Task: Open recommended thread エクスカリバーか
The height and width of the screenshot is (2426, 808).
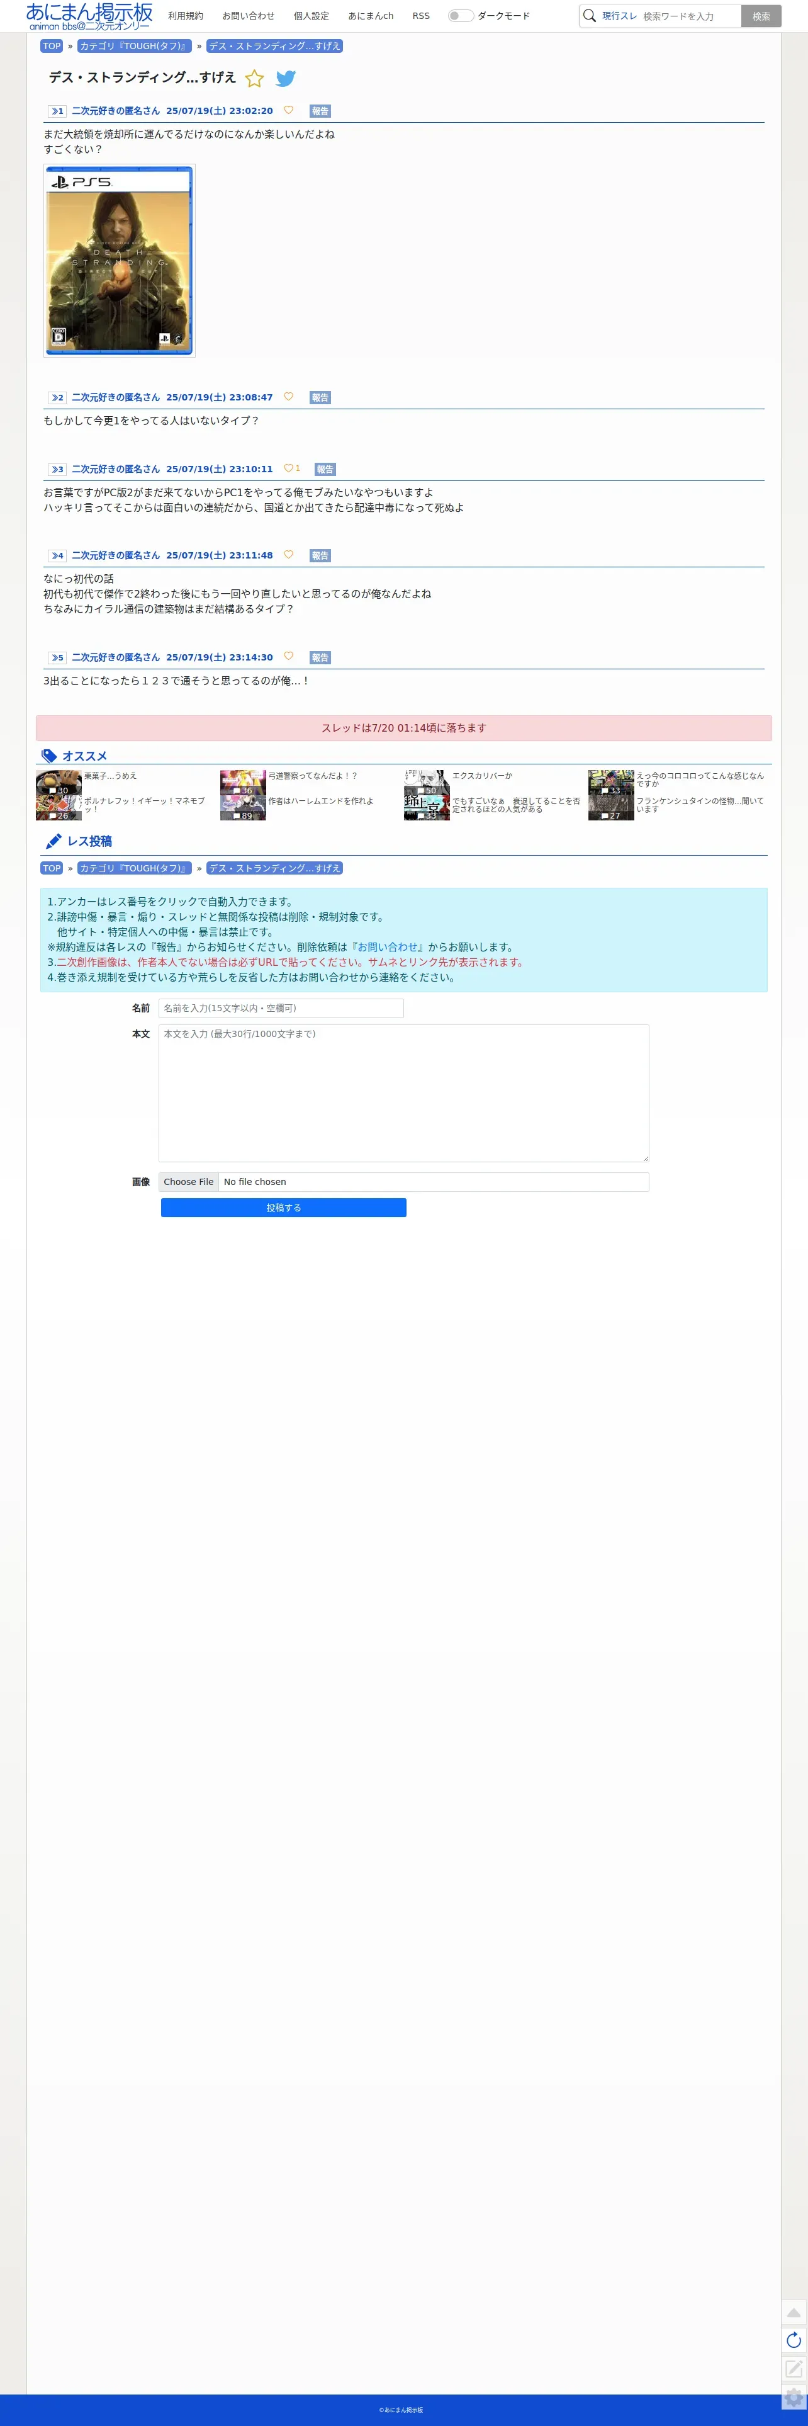Action: pos(482,776)
